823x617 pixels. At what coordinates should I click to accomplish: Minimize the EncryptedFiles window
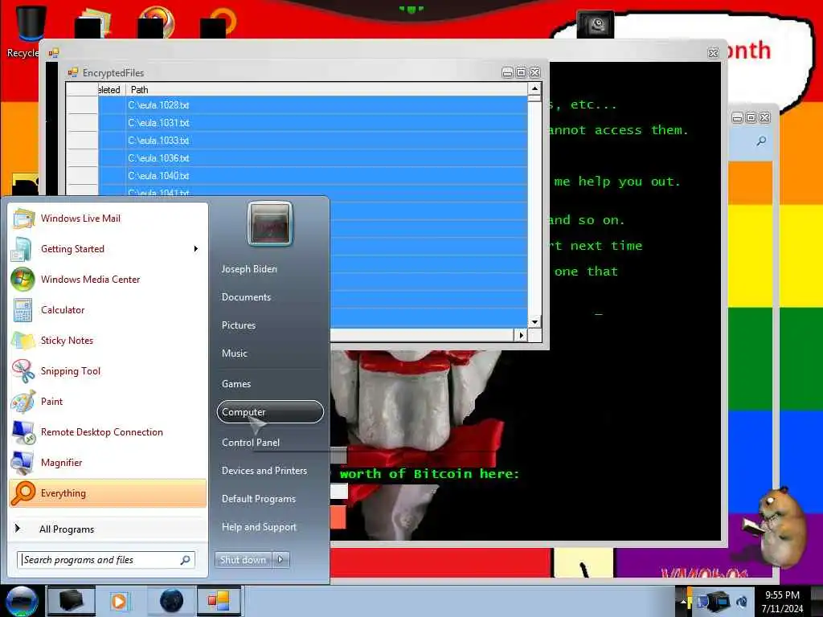click(x=508, y=72)
